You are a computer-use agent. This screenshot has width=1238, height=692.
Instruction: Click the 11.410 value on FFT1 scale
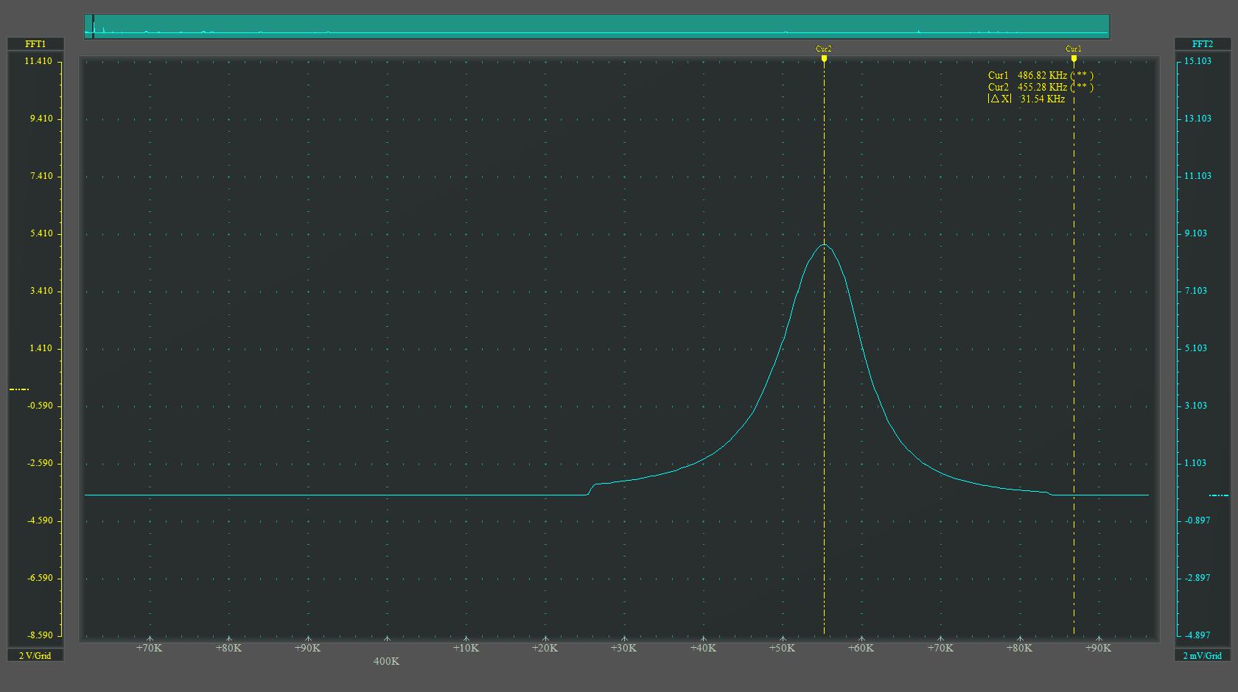[x=38, y=61]
